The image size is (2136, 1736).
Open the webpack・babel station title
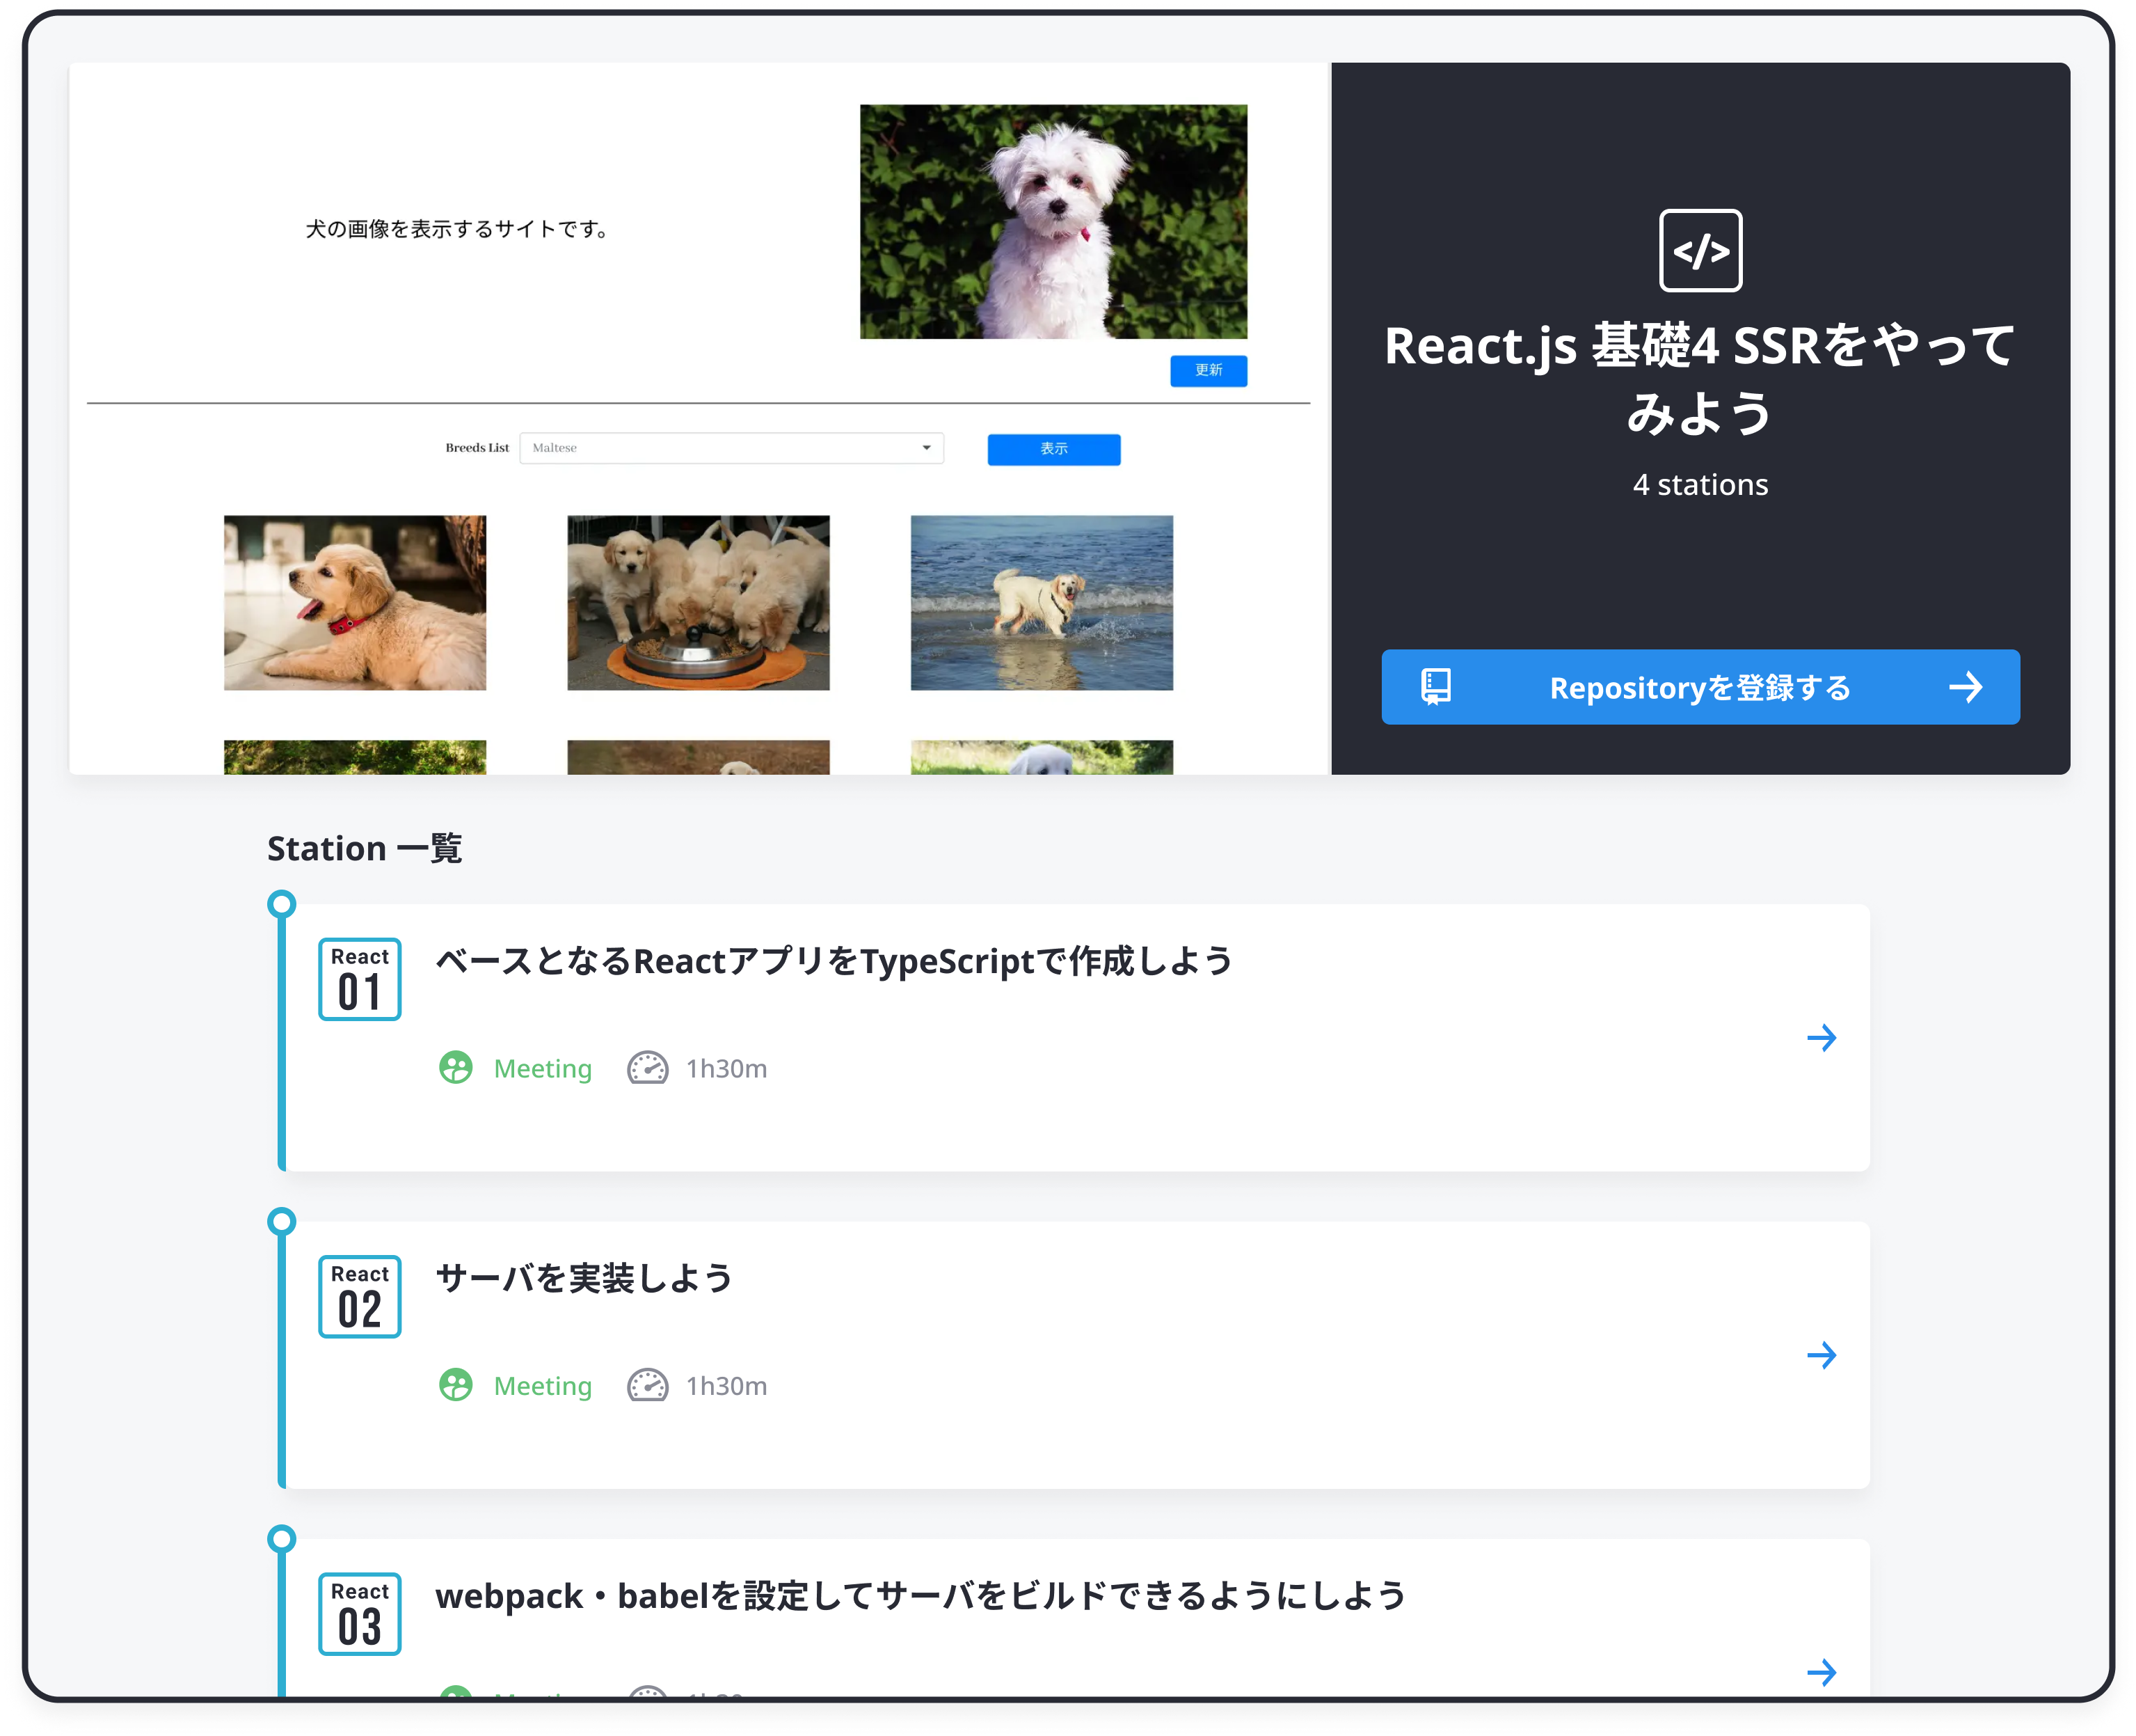click(920, 1595)
